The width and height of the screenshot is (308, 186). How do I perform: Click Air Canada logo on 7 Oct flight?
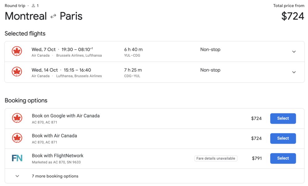click(x=17, y=51)
